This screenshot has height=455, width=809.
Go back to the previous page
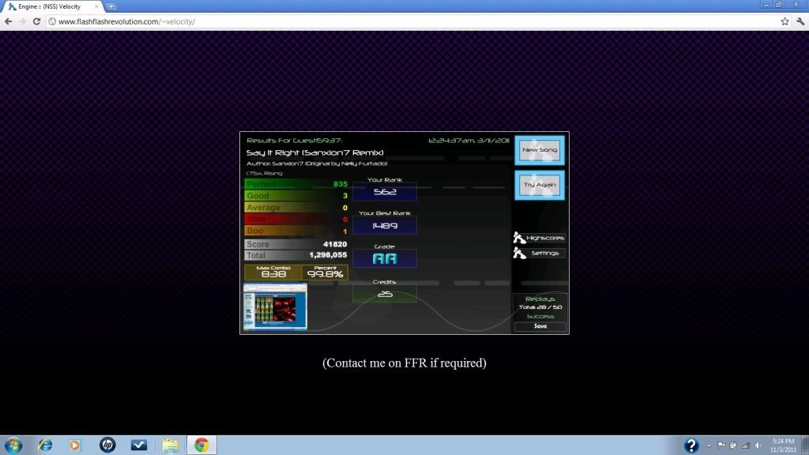point(9,21)
